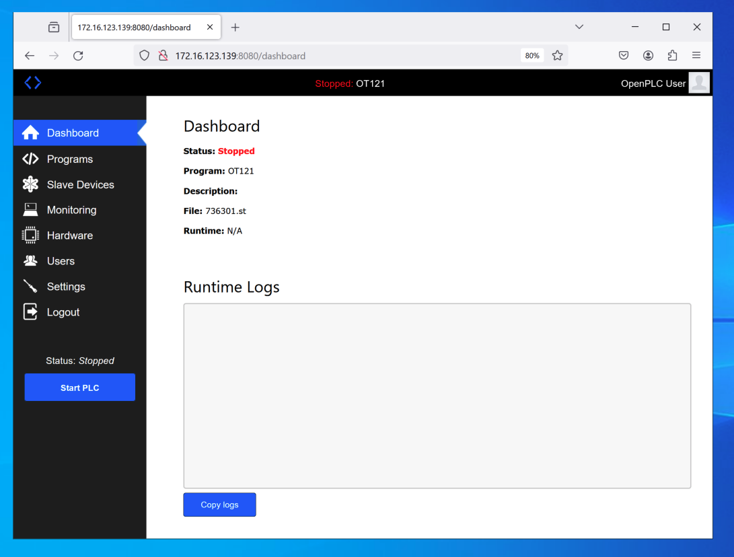This screenshot has height=557, width=734.
Task: Click the sidebar Status: Stopped text
Action: pyautogui.click(x=80, y=361)
